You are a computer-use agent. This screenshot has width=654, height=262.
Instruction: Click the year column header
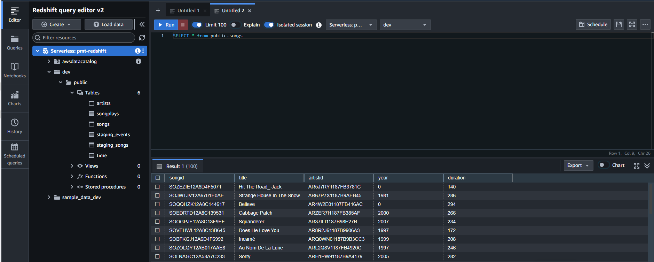(x=408, y=178)
